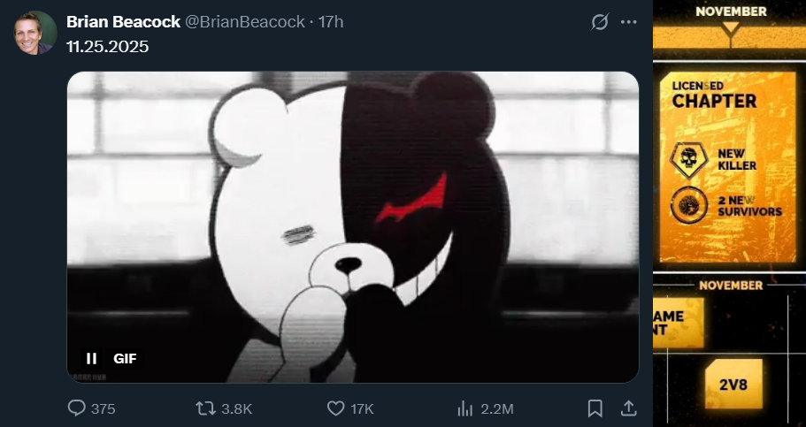Open Brian Beacock's profile avatar
This screenshot has width=806, height=427.
pyautogui.click(x=35, y=33)
